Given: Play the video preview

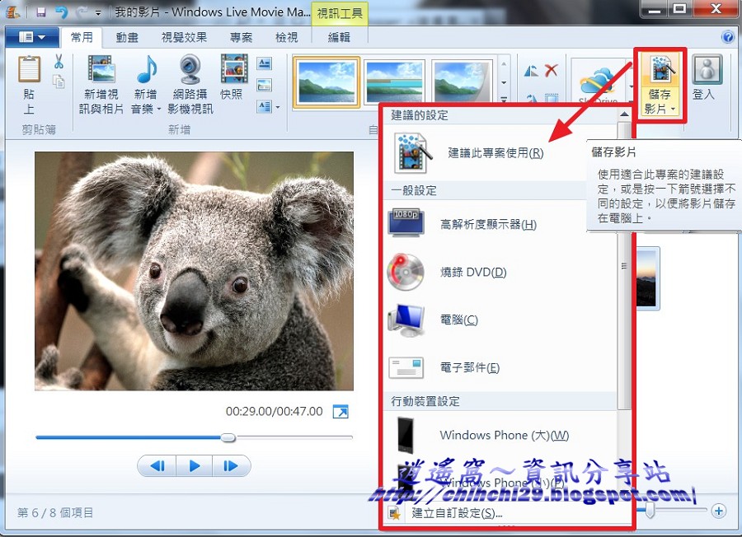Looking at the screenshot, I should pyautogui.click(x=194, y=466).
